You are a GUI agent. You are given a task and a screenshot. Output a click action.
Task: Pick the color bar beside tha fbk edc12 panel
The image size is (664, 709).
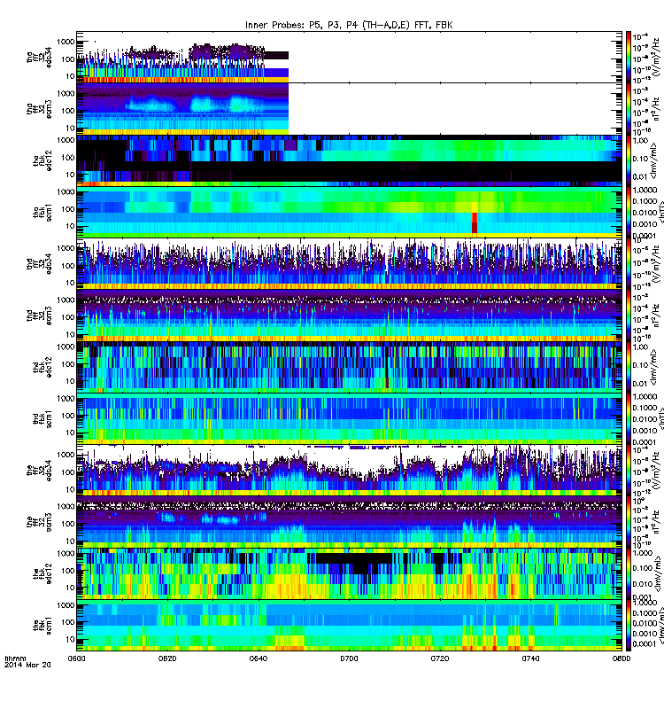click(629, 160)
